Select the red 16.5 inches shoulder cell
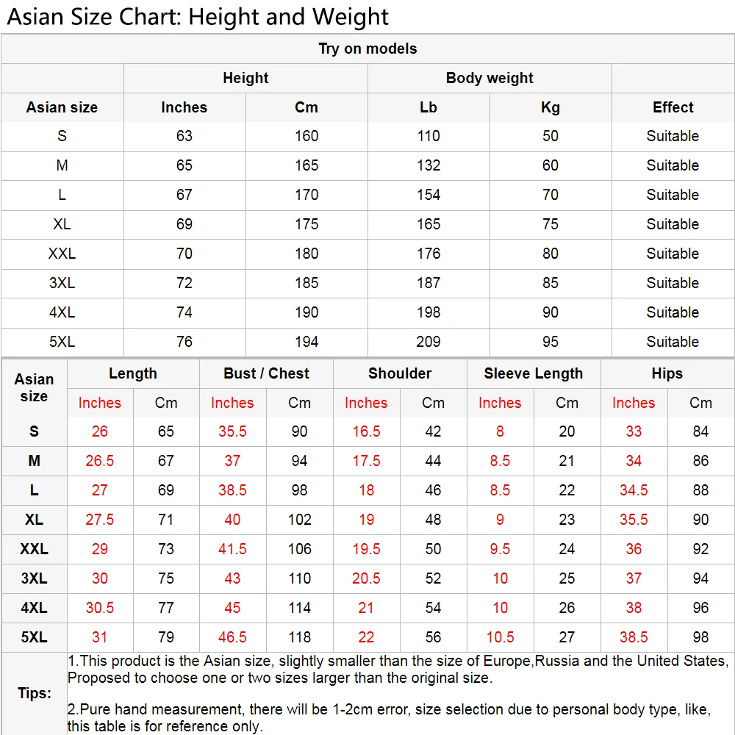The image size is (735, 735). click(366, 431)
